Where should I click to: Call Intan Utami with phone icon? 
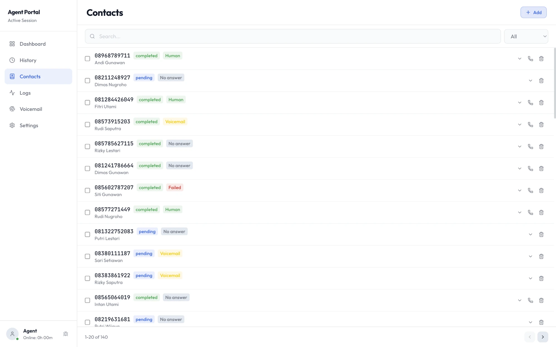(530, 300)
